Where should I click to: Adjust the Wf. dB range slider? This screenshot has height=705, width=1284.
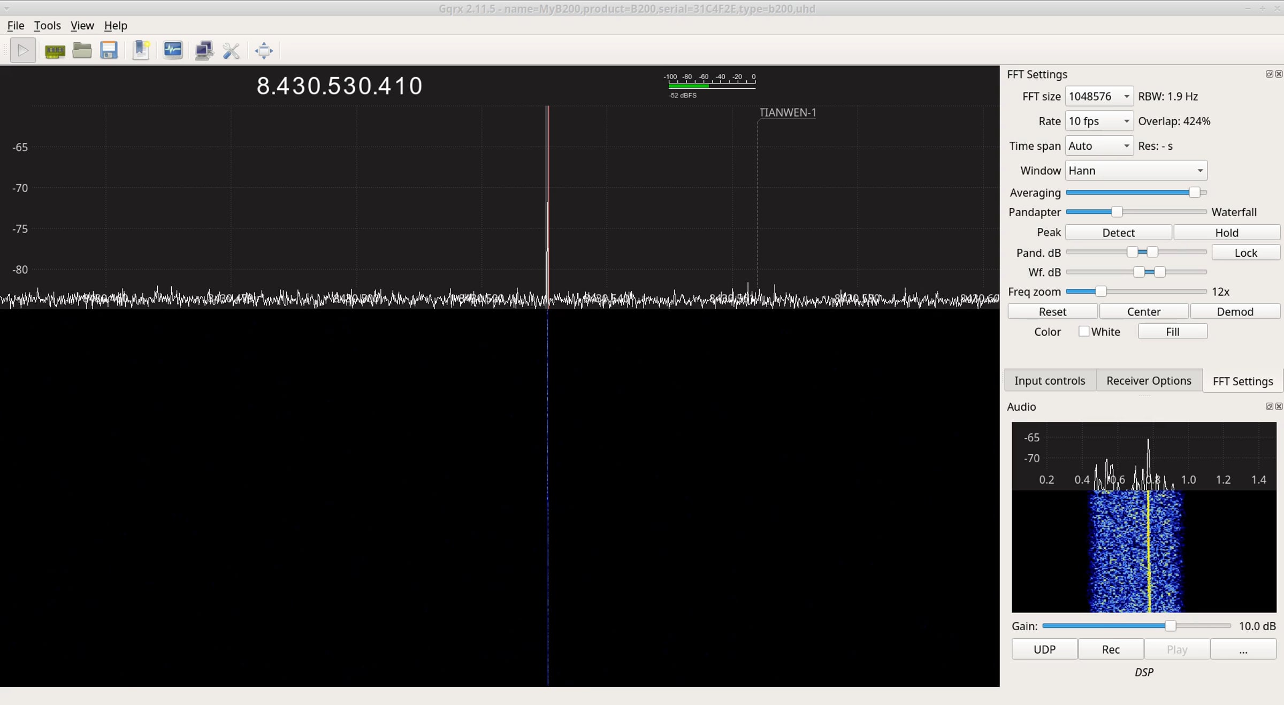(1136, 272)
